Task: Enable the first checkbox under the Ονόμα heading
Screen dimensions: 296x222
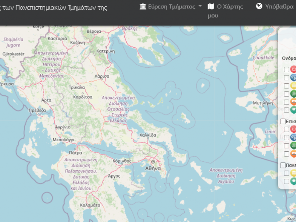Action: [286, 70]
